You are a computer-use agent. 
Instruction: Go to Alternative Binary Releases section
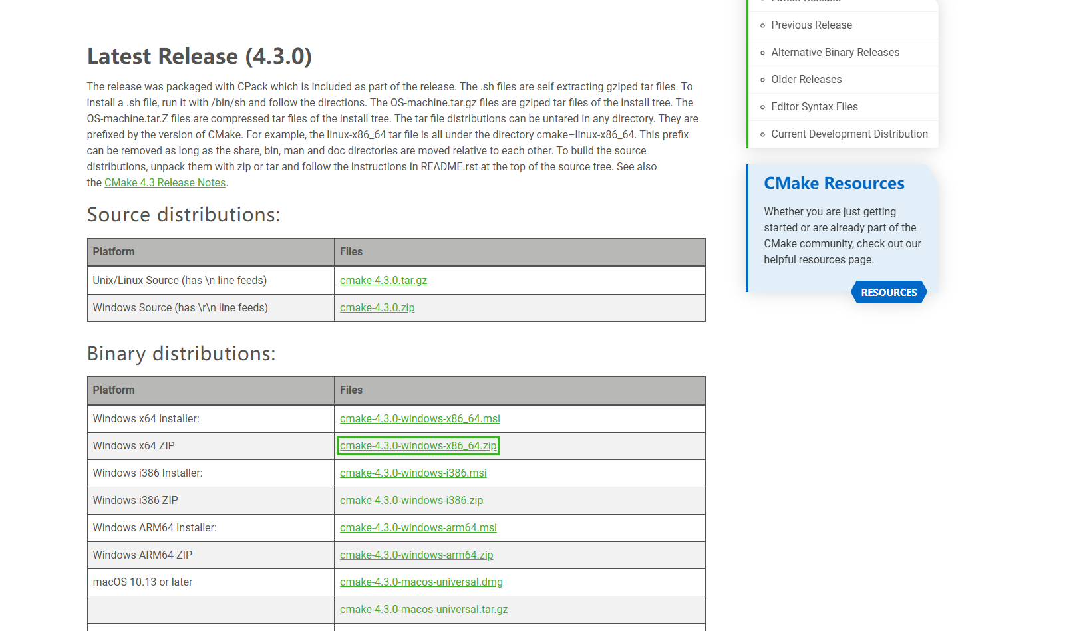(835, 53)
